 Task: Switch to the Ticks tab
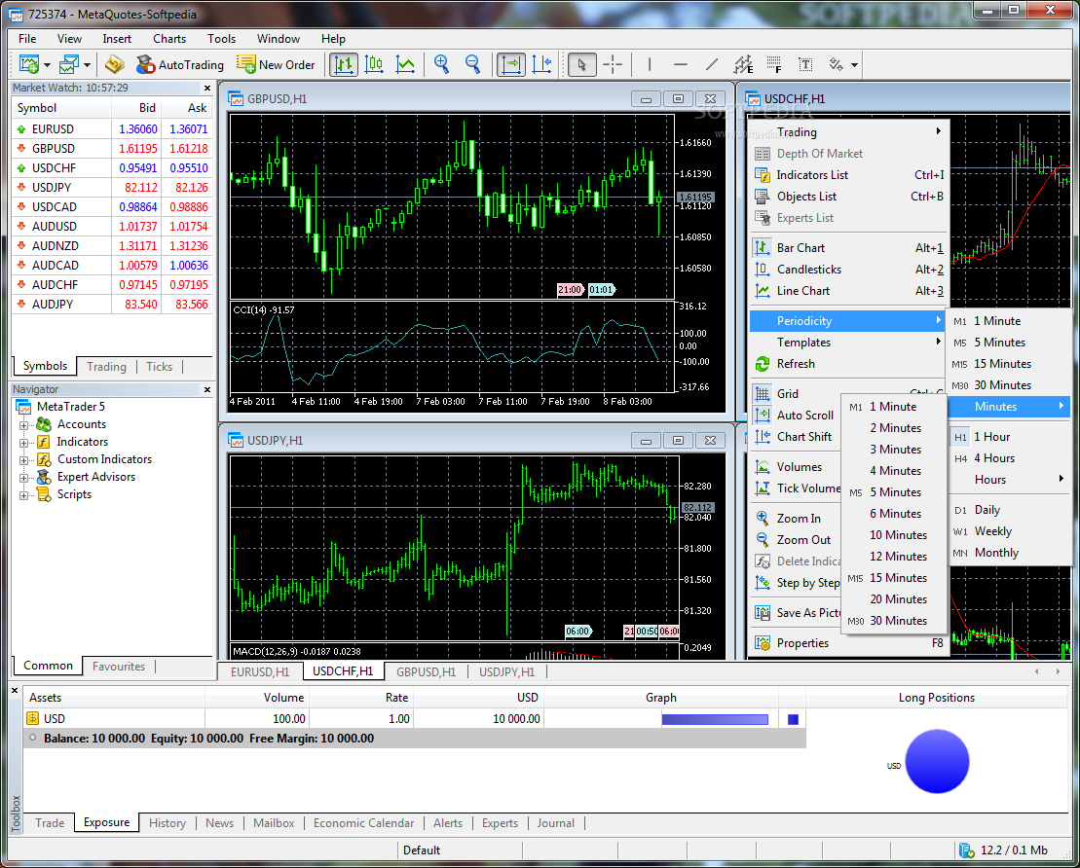[x=159, y=366]
